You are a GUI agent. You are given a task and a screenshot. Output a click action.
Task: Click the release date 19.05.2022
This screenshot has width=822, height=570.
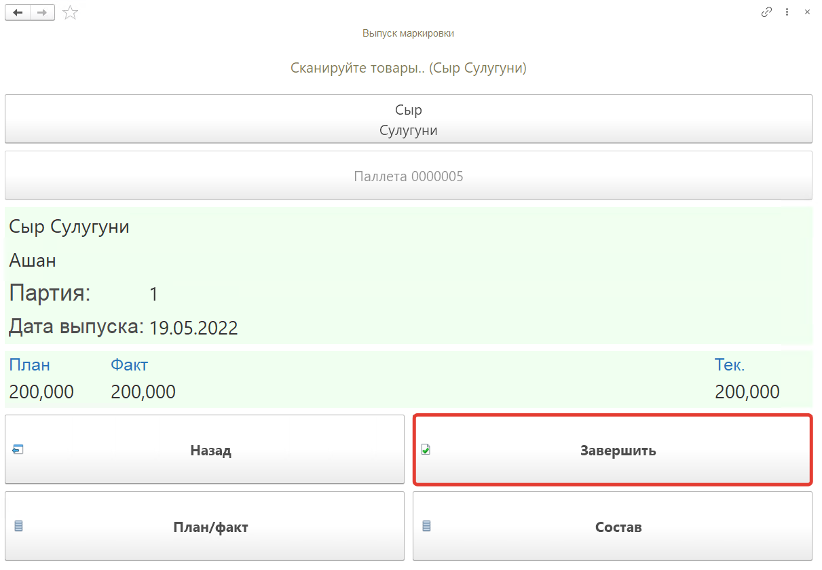click(x=193, y=328)
